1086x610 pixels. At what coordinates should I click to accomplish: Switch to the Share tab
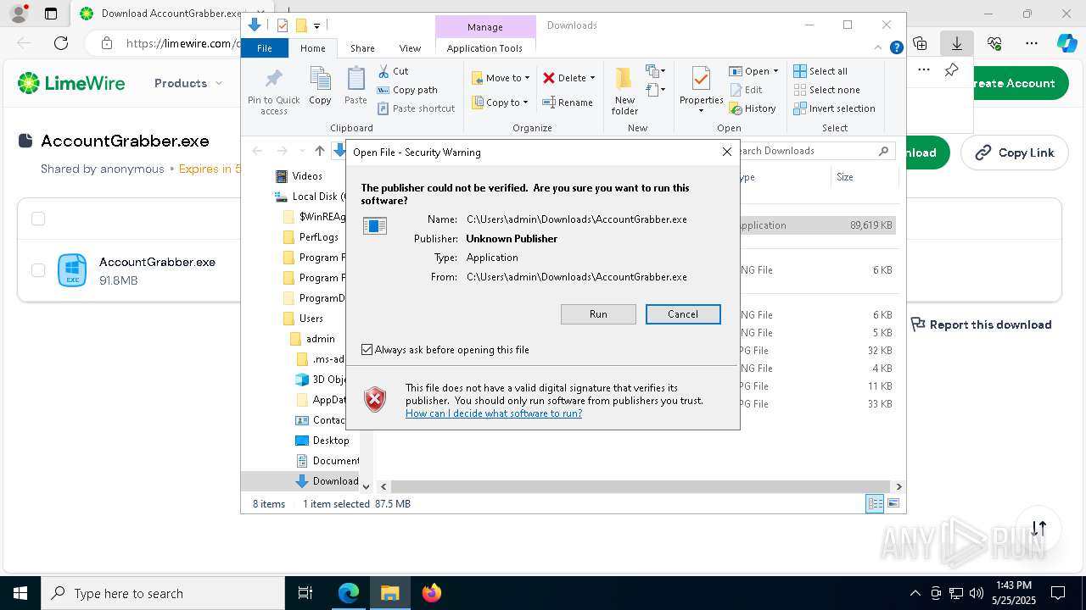click(362, 48)
